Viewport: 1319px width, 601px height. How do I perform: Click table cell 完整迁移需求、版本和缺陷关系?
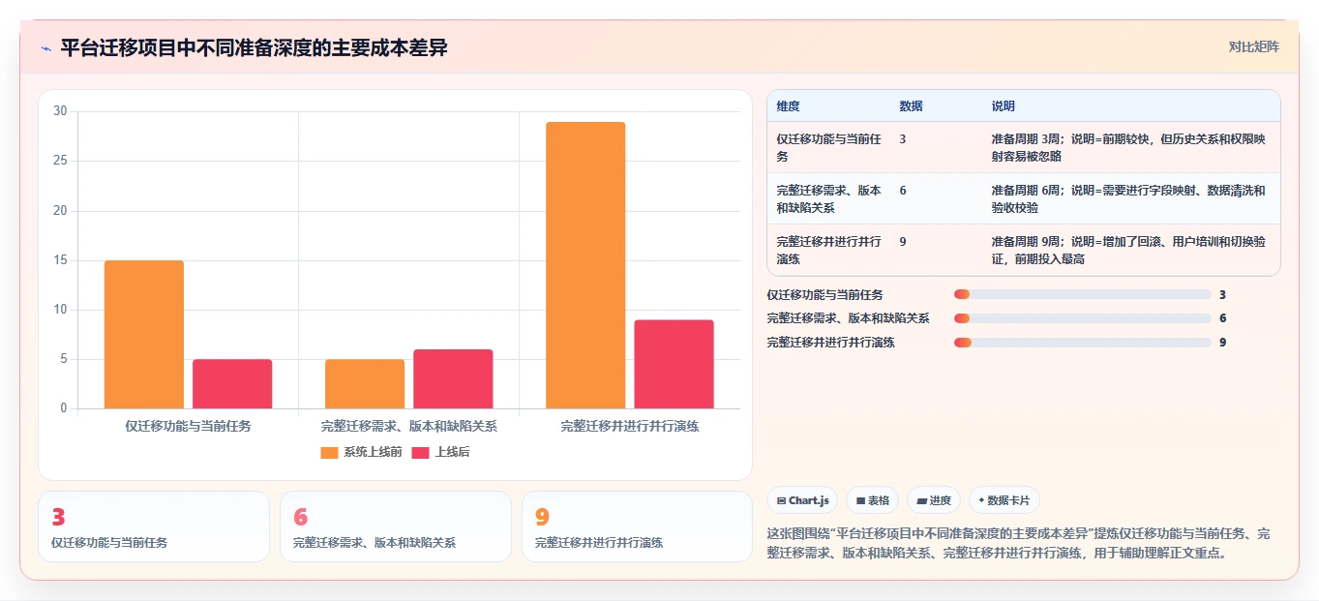point(829,198)
